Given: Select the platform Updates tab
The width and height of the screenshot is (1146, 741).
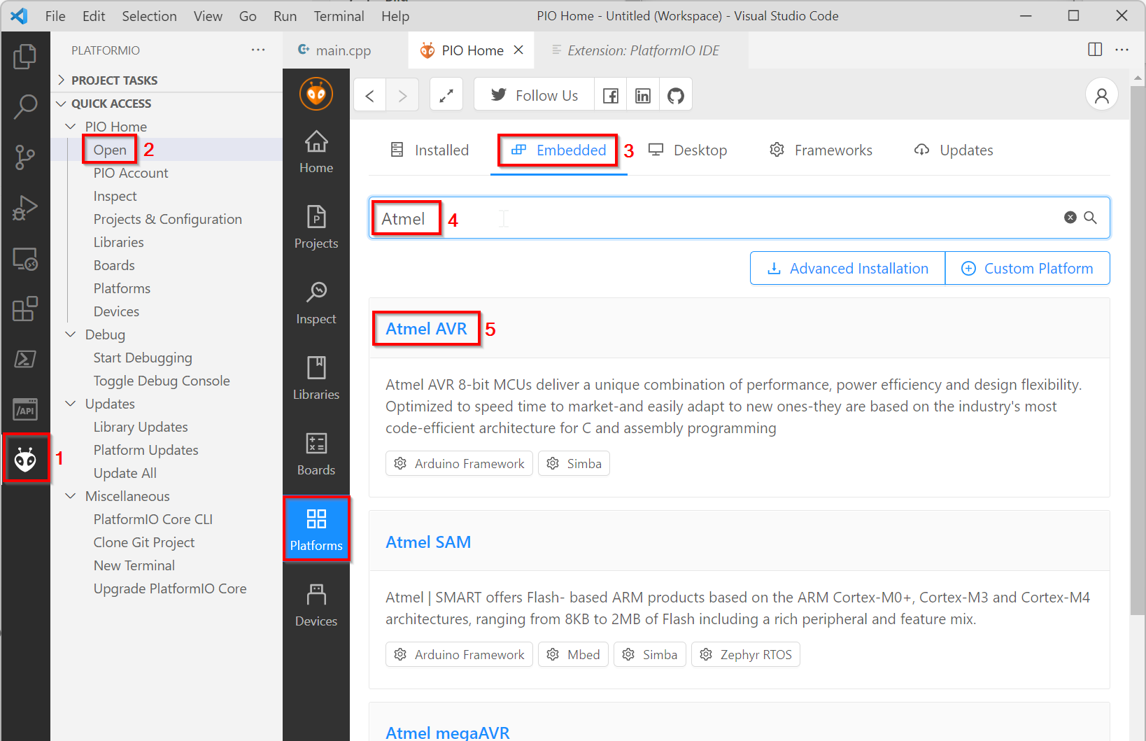Looking at the screenshot, I should tap(954, 150).
